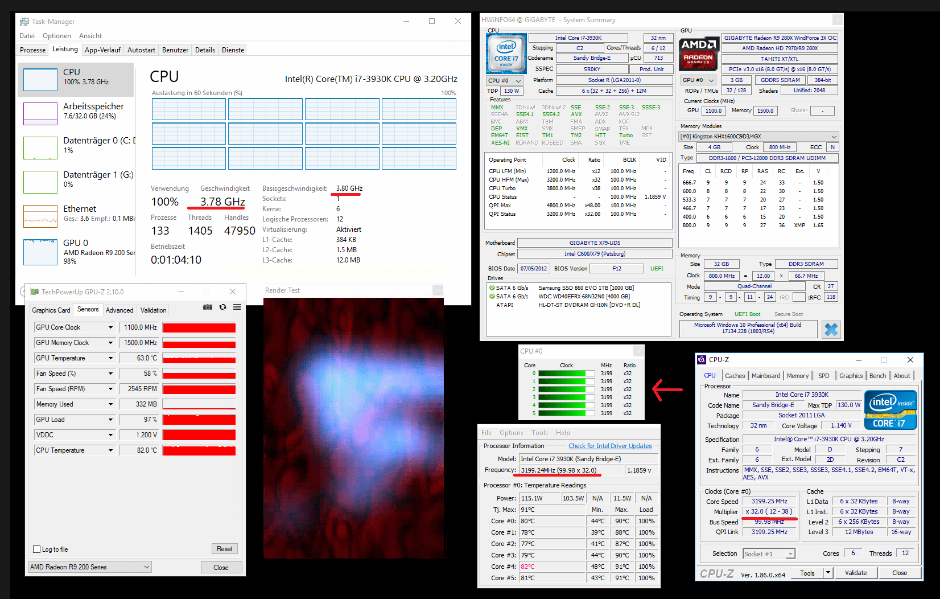940x599 pixels.
Task: Expand the GPU Core Clock sensor dropdown
Action: click(x=111, y=327)
